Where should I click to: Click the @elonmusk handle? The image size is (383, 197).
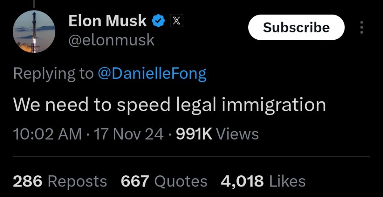pyautogui.click(x=111, y=40)
